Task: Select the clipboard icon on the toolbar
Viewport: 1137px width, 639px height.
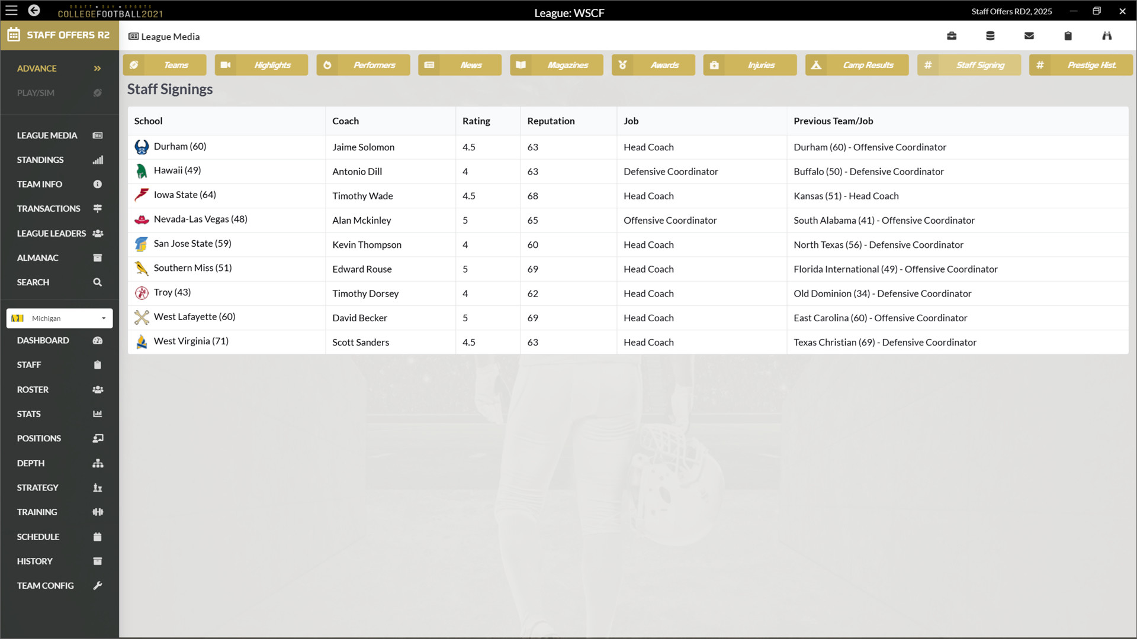Action: click(x=1068, y=35)
